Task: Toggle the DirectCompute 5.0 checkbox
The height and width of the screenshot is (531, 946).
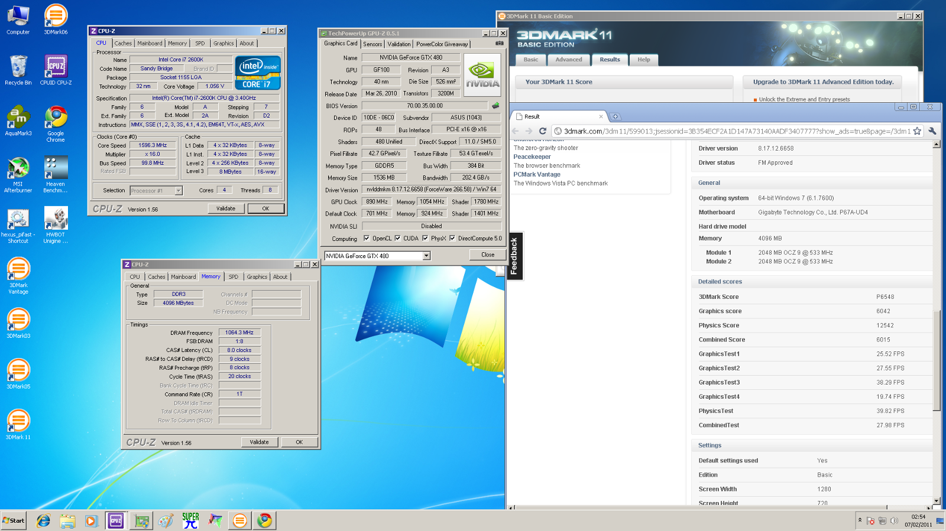Action: click(x=452, y=239)
